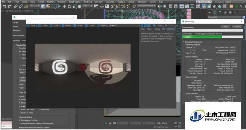Open Create Selection Set dropdown
246x130 pixels.
[146, 6]
